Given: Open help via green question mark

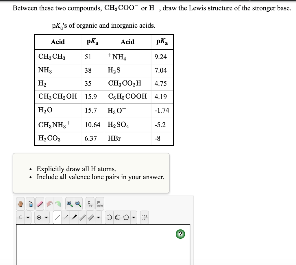Looking at the screenshot, I should click(180, 234).
